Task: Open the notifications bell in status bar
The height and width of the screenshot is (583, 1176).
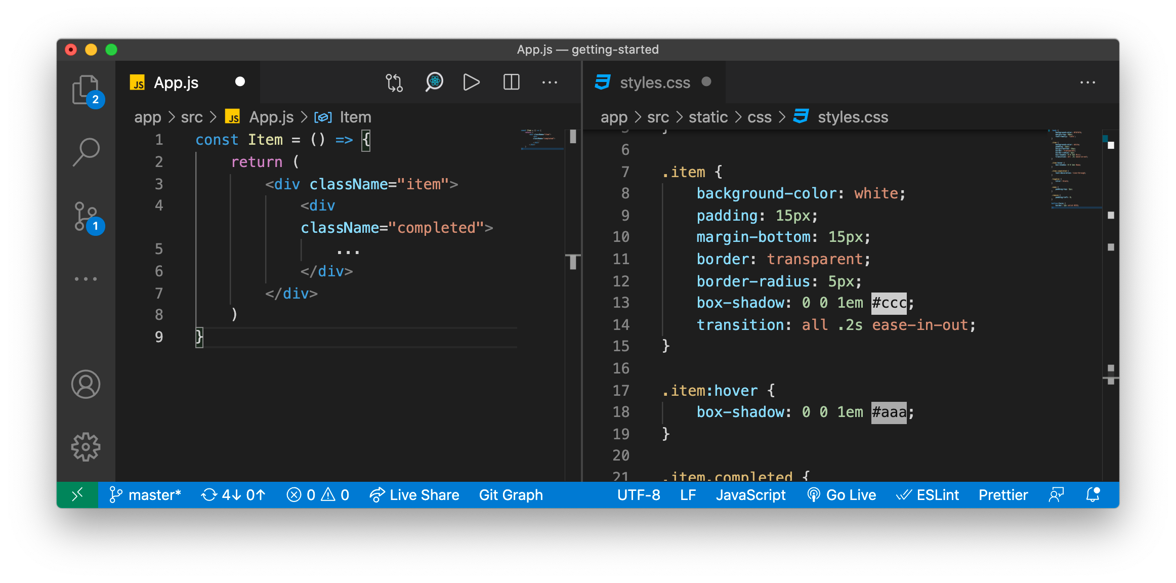Action: [1093, 495]
